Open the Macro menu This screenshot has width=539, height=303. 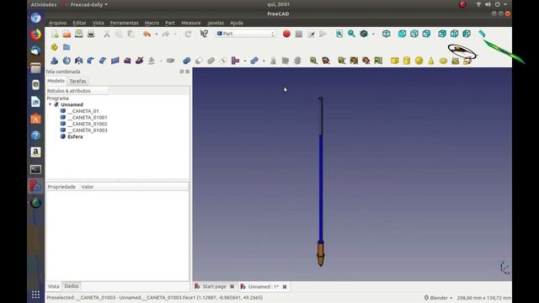(x=152, y=23)
